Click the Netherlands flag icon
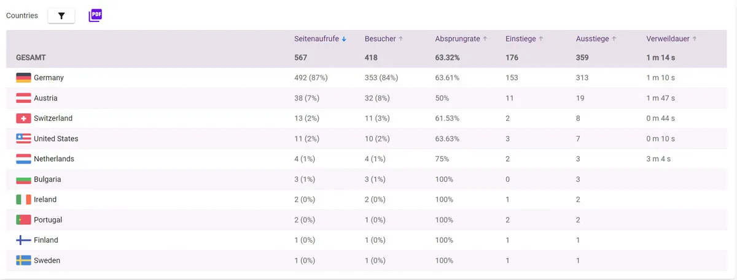 click(23, 159)
